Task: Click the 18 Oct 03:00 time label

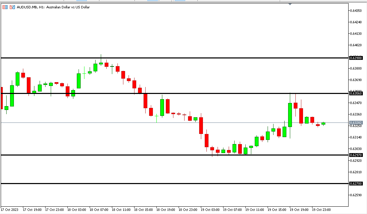Action: tap(76, 209)
